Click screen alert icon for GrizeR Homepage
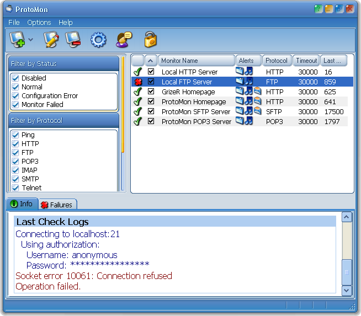This screenshot has width=361, height=316. tap(240, 91)
